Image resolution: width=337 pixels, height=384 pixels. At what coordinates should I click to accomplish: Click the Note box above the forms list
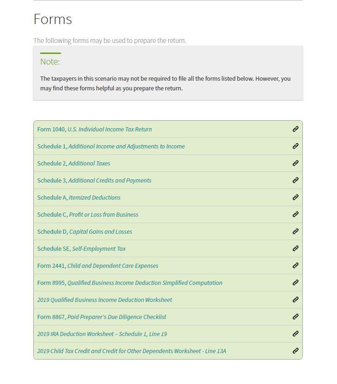(x=168, y=74)
